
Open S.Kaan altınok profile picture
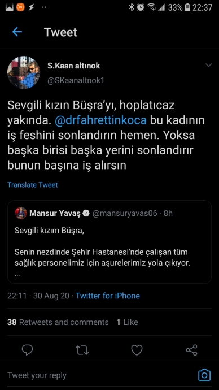24,72
